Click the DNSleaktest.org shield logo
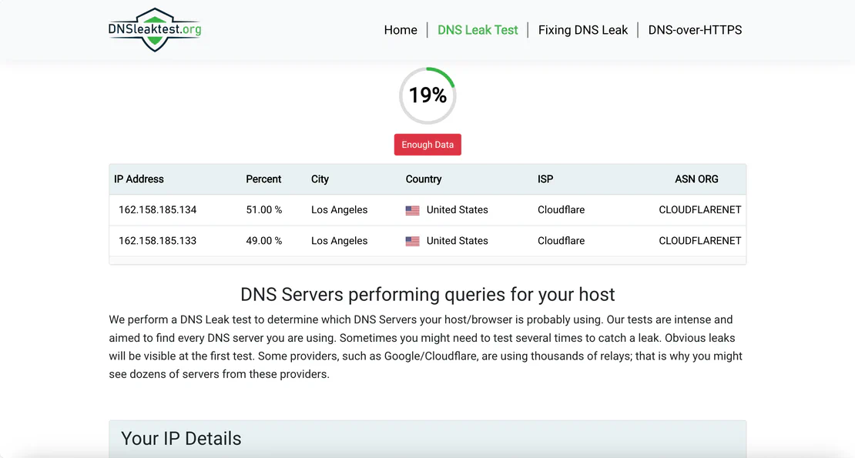Screen dimensions: 855x458 pyautogui.click(x=155, y=30)
